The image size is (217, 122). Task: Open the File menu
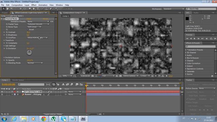pos(2,5)
